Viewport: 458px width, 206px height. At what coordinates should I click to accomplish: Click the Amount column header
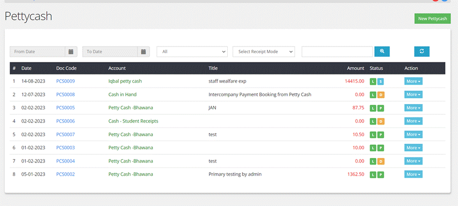click(355, 68)
